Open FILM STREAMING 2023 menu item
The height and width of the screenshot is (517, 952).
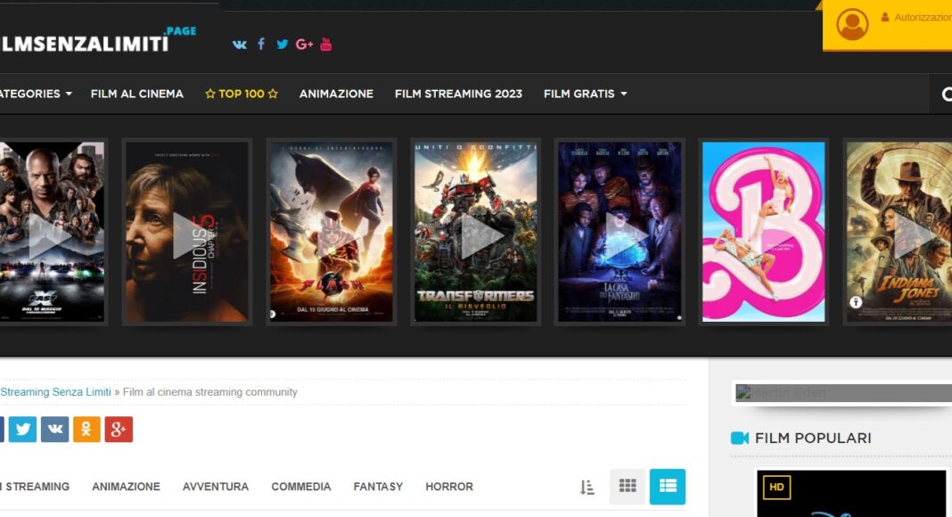click(458, 94)
